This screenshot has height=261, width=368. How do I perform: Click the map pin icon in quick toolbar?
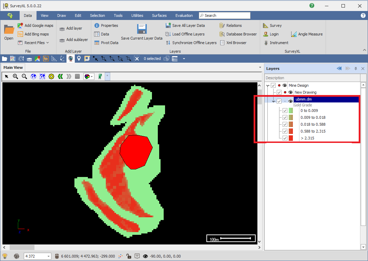pyautogui.click(x=79, y=59)
